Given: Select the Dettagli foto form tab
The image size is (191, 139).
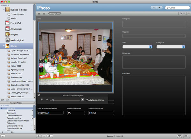Looking at the screenshot, I should pyautogui.click(x=55, y=14).
